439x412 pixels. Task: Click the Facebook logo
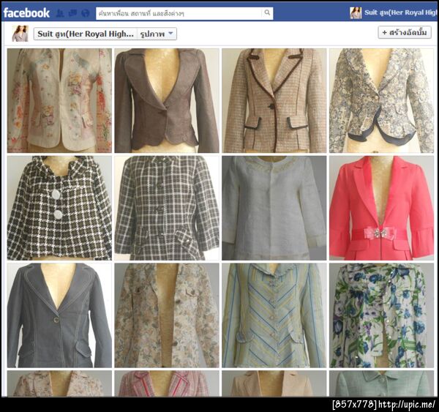26,13
